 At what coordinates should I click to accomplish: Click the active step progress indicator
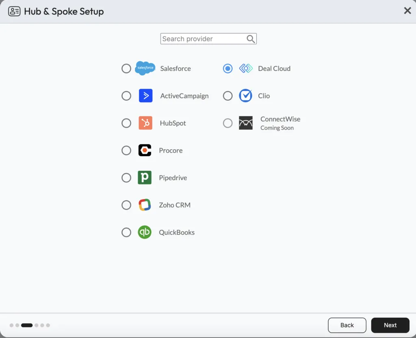tap(27, 325)
